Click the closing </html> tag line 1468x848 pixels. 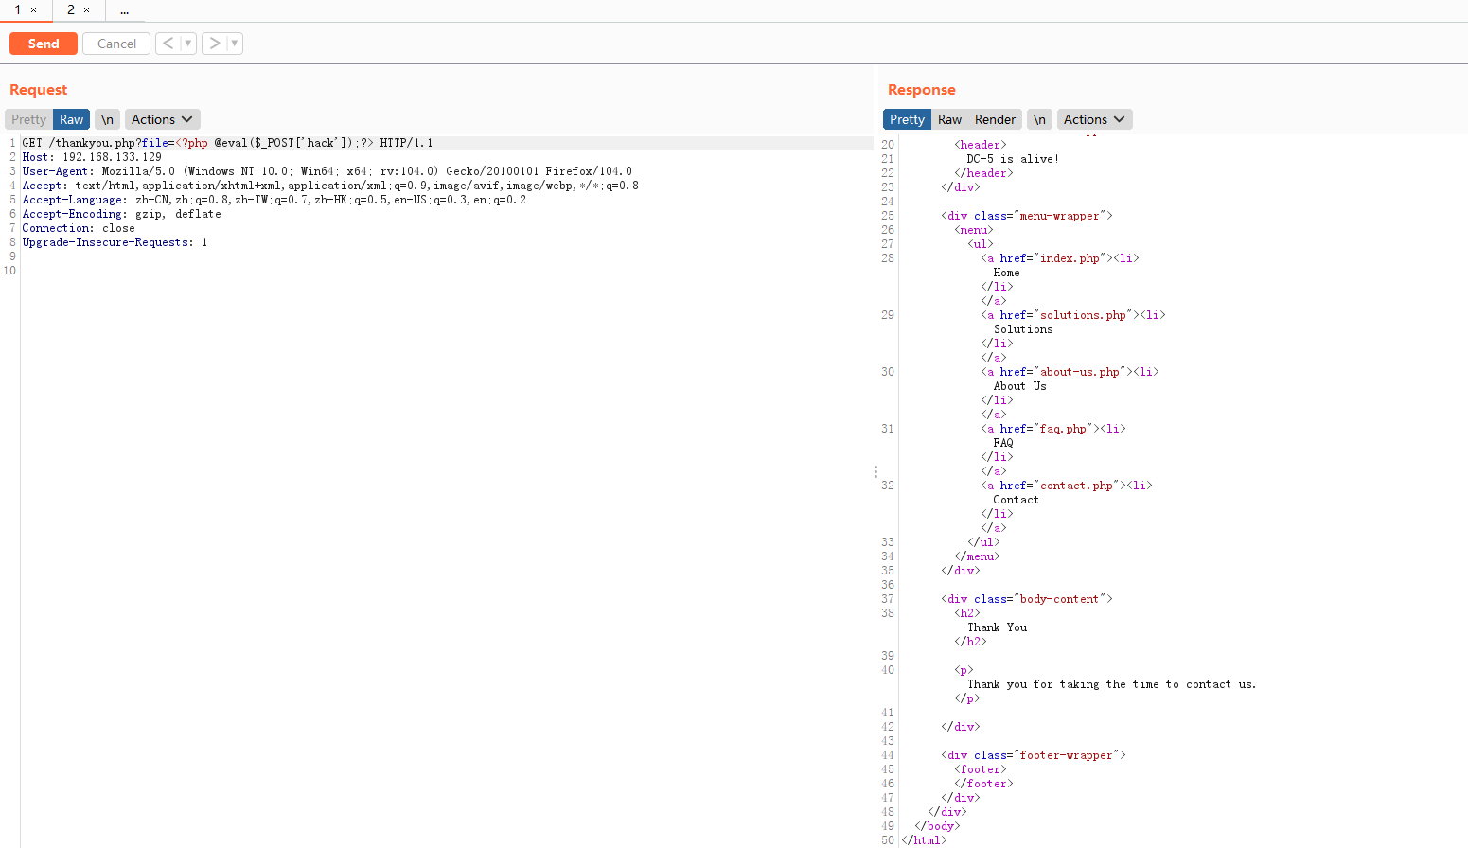924,840
